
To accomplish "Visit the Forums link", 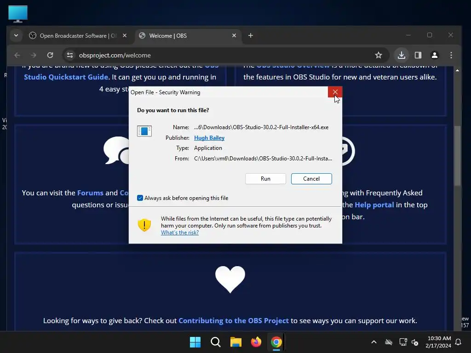I will click(x=90, y=193).
